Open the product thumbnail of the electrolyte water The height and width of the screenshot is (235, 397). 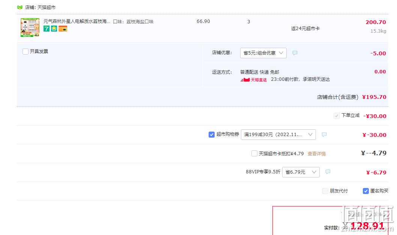coord(30,27)
